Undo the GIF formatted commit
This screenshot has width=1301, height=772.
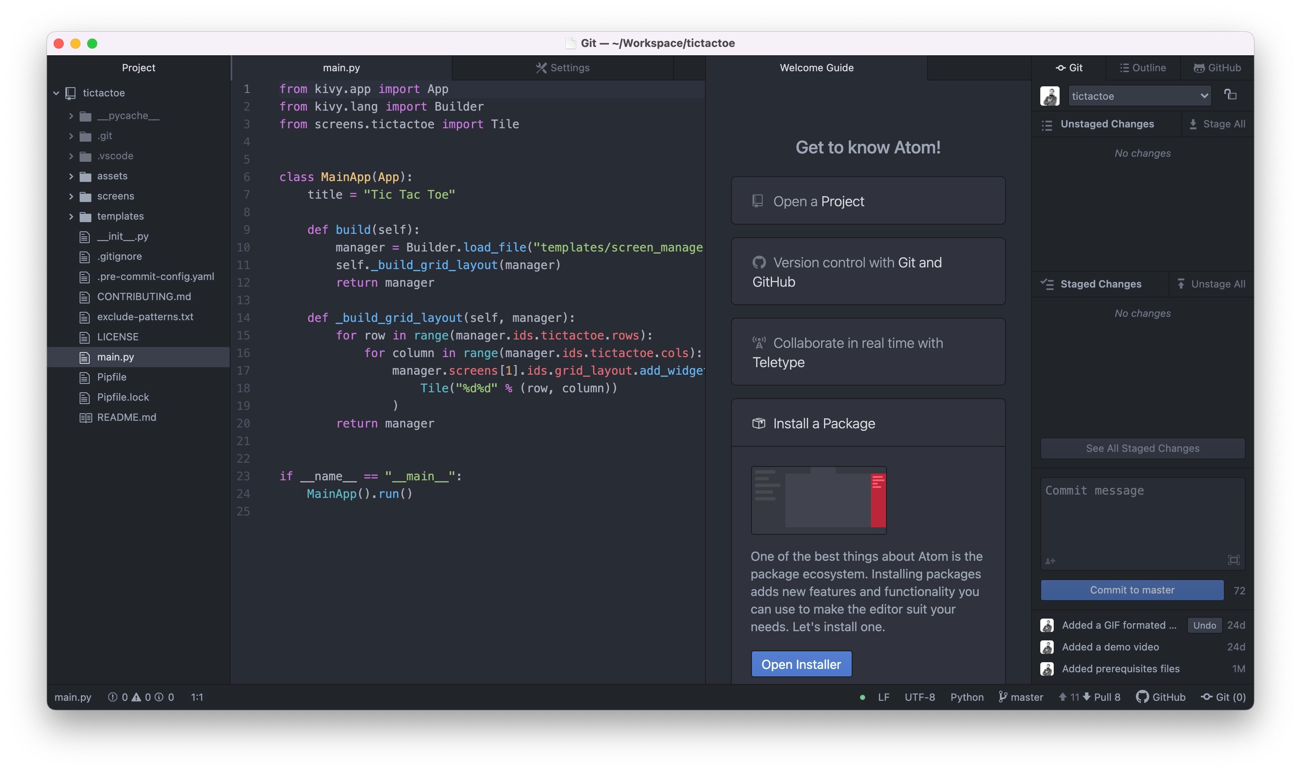[1204, 625]
